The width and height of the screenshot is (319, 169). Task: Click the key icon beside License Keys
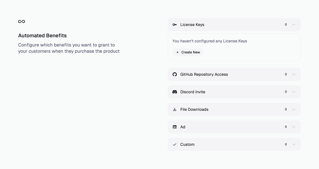(x=175, y=25)
